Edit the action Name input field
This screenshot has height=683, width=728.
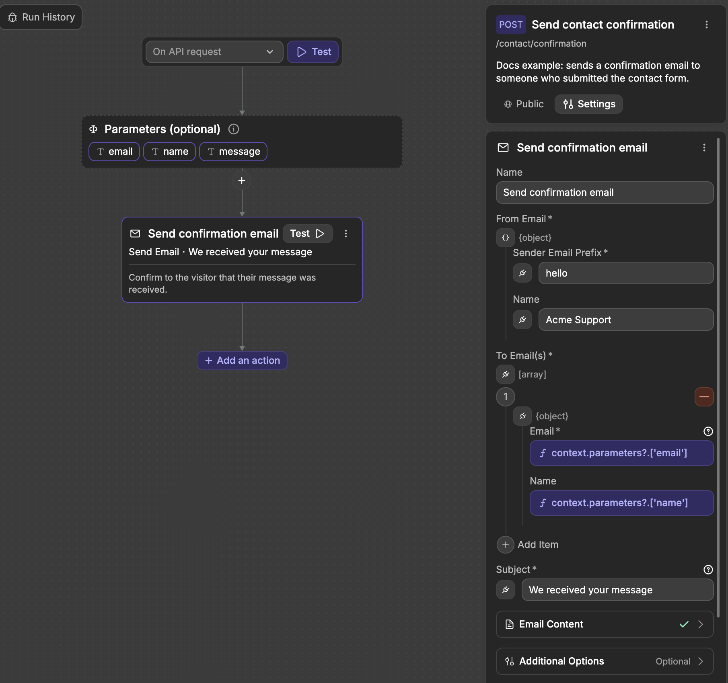click(x=605, y=193)
